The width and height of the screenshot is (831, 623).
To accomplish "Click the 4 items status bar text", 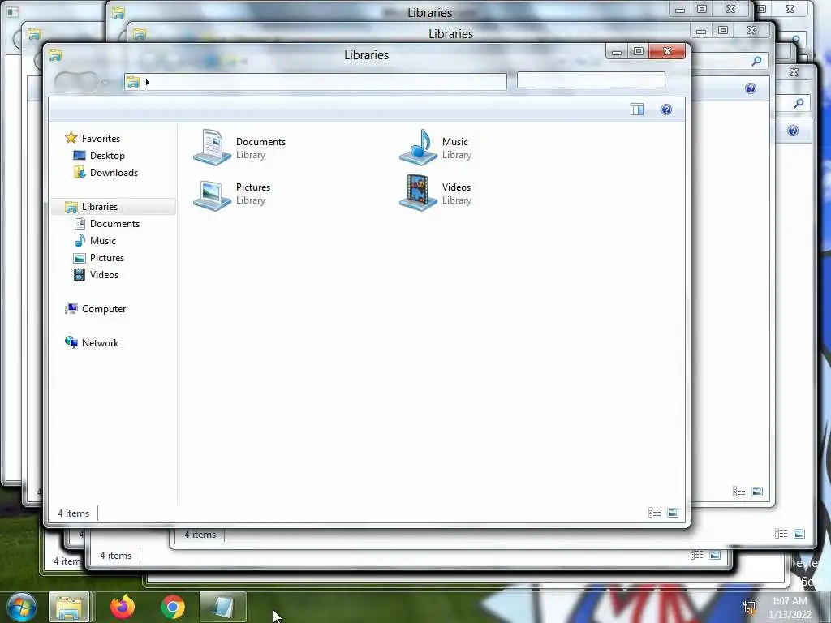I will pyautogui.click(x=74, y=513).
